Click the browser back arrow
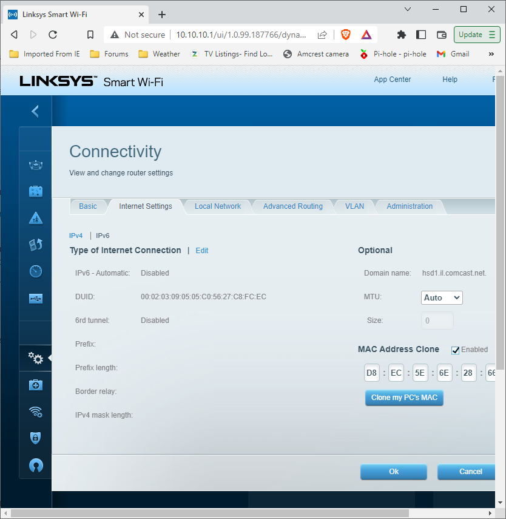Screen dimensions: 506x519 (x=14, y=35)
